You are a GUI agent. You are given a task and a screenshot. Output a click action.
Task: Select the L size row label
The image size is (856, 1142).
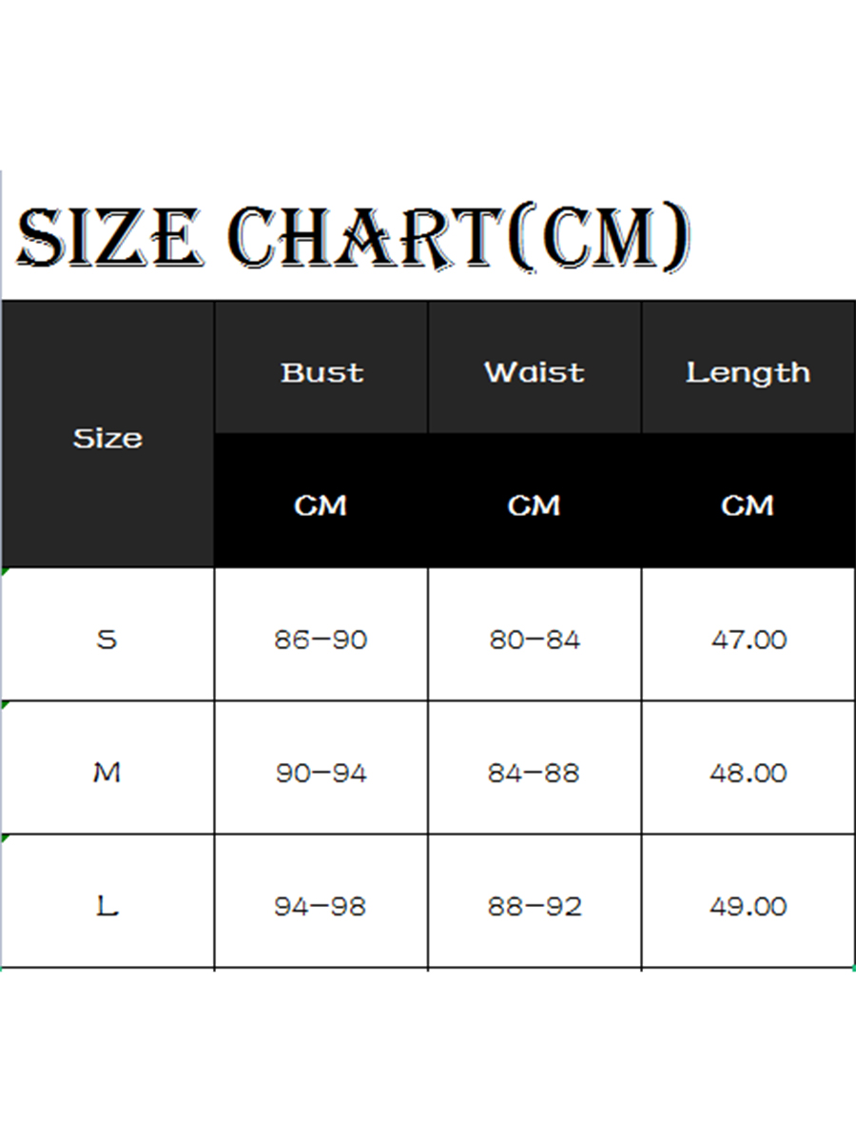pos(107,906)
